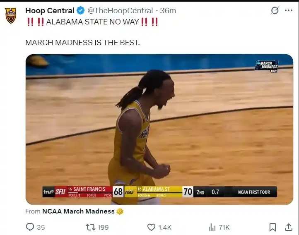
Task: Open the Hoop Central display name link
Action: tap(50, 11)
